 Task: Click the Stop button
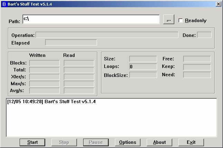pyautogui.click(x=64, y=142)
